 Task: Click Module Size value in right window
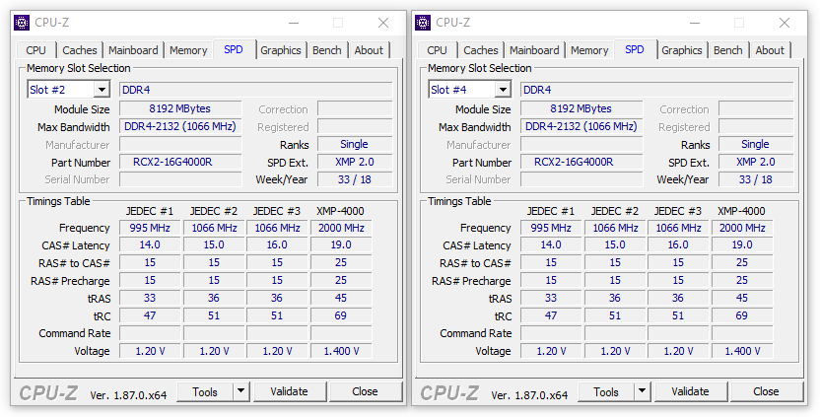coord(581,108)
